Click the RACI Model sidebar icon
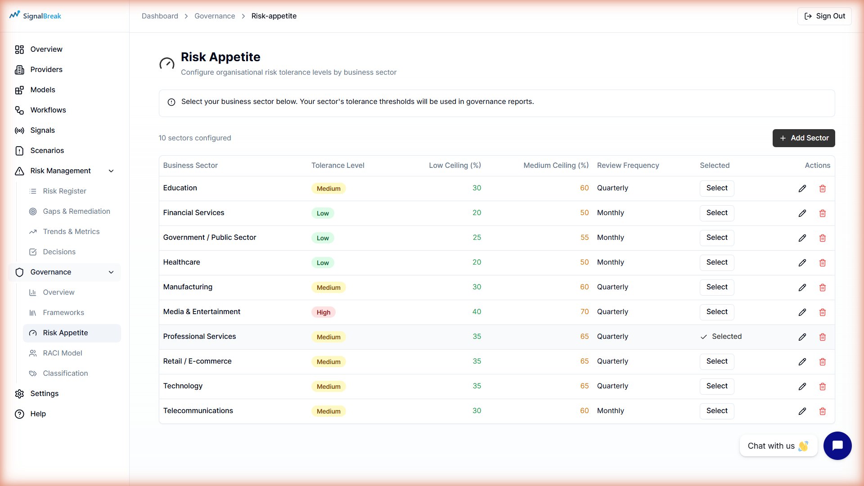 (32, 353)
